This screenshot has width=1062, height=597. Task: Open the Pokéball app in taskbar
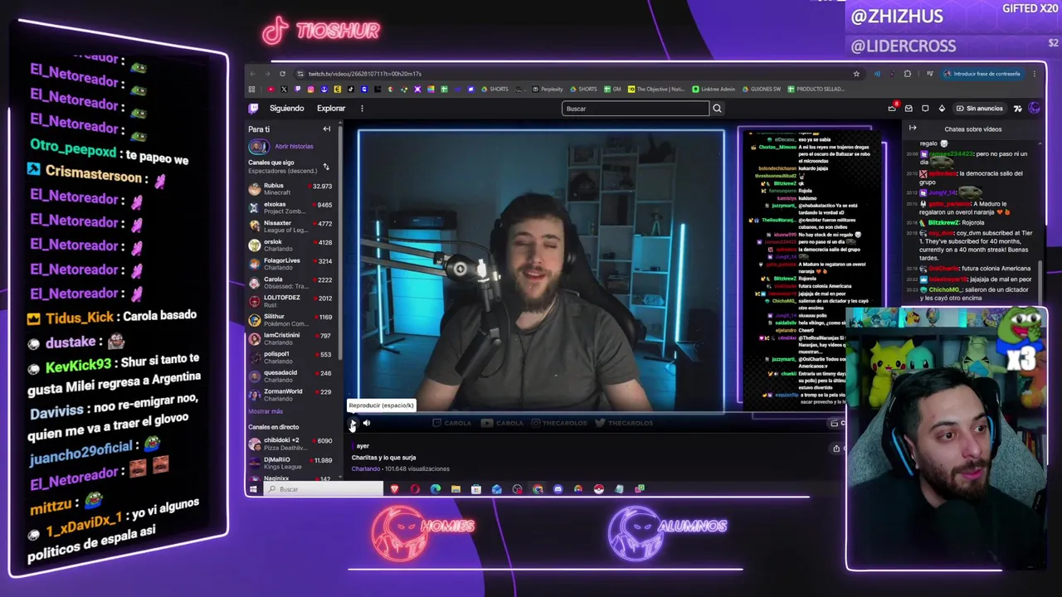tap(598, 489)
